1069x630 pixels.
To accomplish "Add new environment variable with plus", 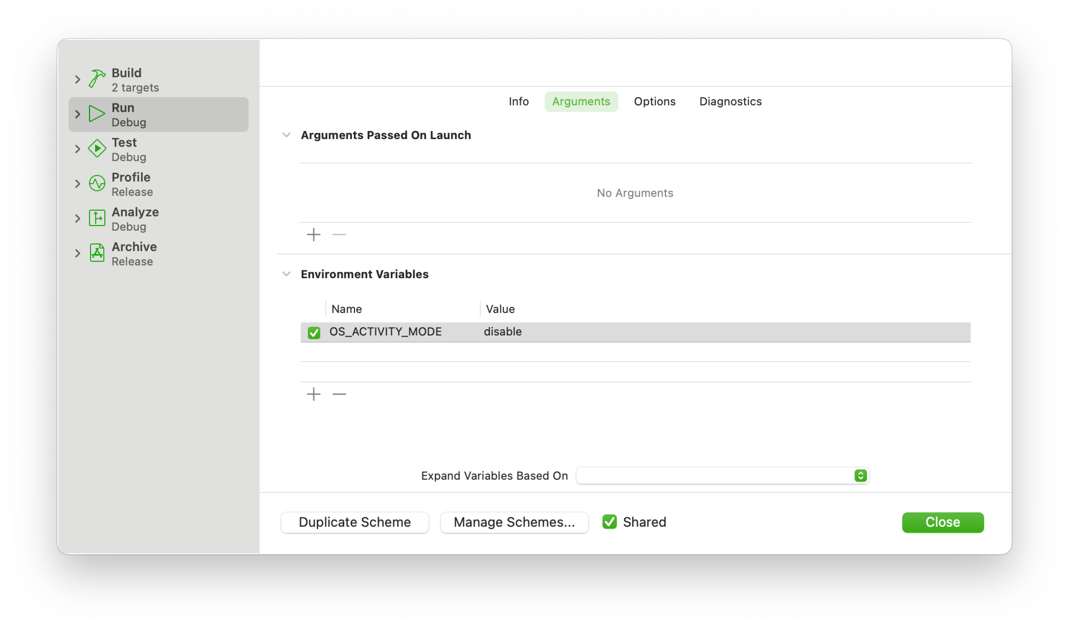I will pyautogui.click(x=313, y=394).
